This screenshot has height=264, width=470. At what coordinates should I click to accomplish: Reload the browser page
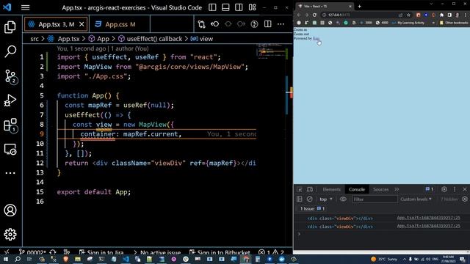pos(314,15)
